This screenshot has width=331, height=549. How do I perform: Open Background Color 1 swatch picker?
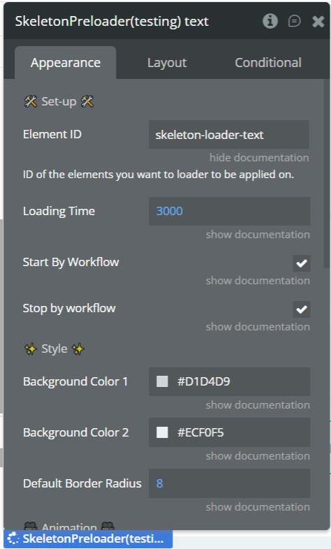[162, 381]
